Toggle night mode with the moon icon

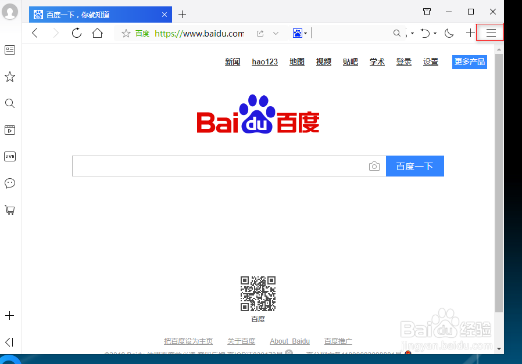tap(448, 33)
